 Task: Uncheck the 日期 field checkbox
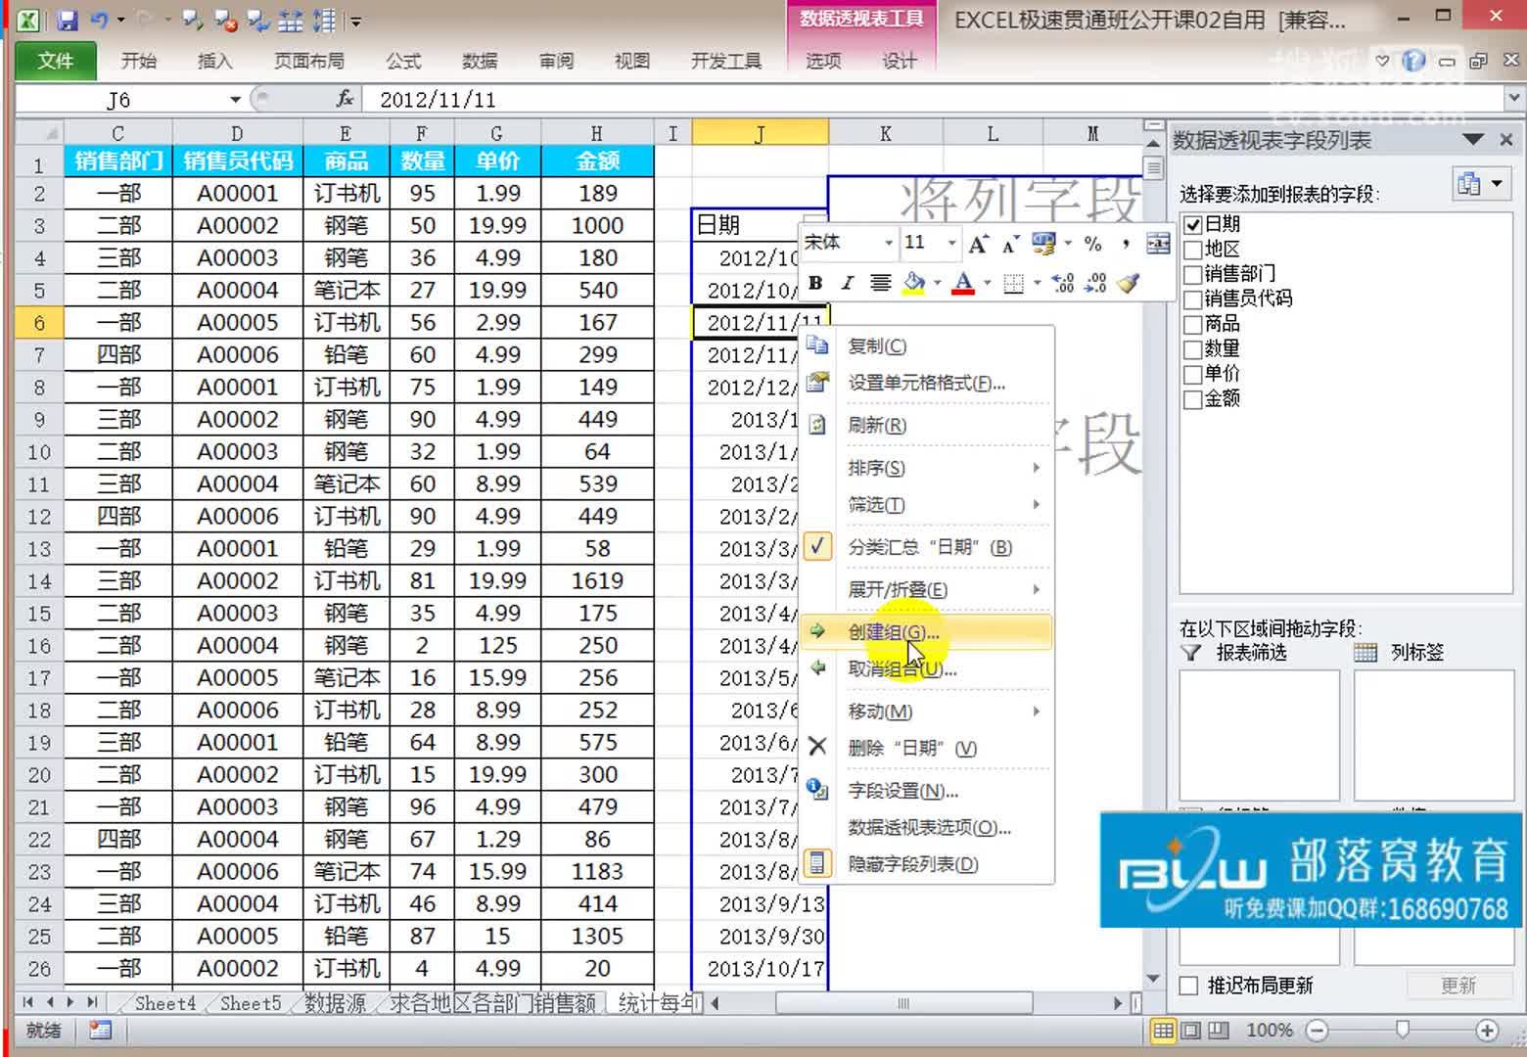coord(1192,224)
